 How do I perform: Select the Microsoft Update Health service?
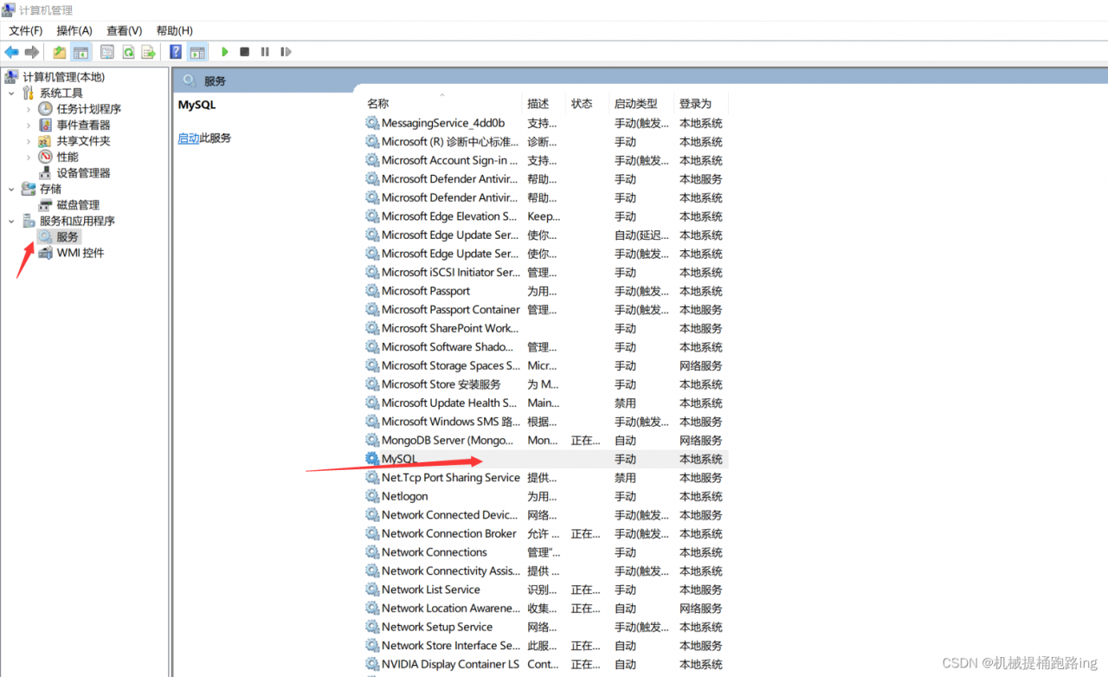pos(545,403)
